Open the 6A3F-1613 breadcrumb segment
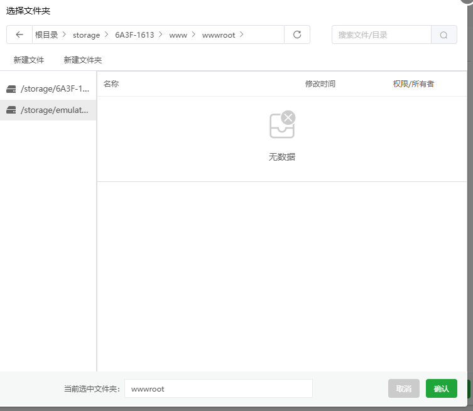The image size is (473, 411). pos(134,35)
